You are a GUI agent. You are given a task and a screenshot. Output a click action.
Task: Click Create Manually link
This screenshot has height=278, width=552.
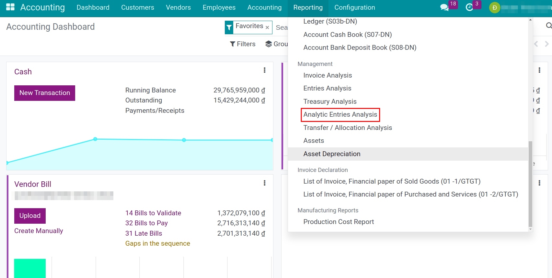(39, 231)
